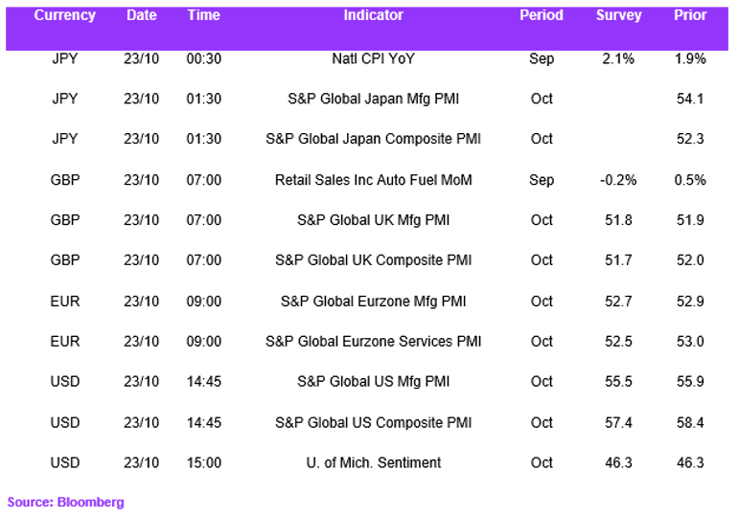Click USD in the U. of Mich. row
This screenshot has height=516, width=738.
coord(65,463)
